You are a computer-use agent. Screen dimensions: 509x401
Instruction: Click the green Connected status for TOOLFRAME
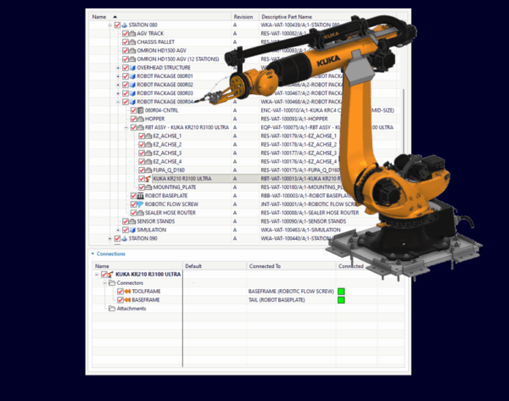click(342, 292)
